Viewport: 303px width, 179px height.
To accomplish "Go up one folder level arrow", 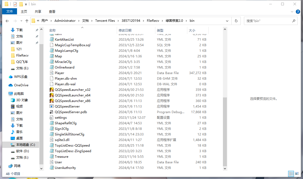I will coord(27,21).
